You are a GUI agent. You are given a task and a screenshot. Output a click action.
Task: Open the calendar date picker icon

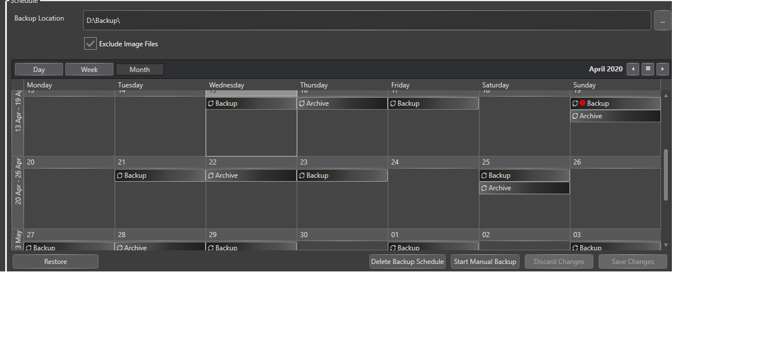648,69
